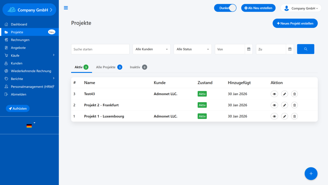Screen dimensions: 328x185
Task: View Projekt 1 - Luxembourg via eye icon
Action: point(274,116)
